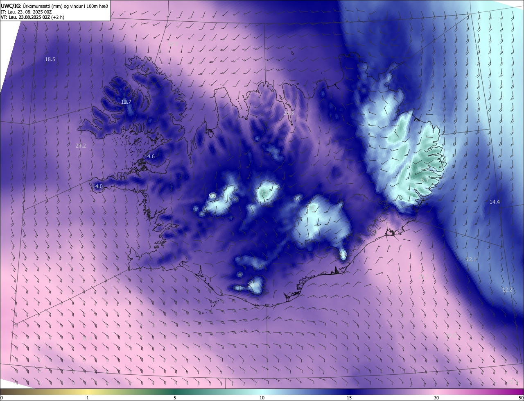Click the 50 tick on the color scale
This screenshot has height=401, width=524.
point(521,398)
